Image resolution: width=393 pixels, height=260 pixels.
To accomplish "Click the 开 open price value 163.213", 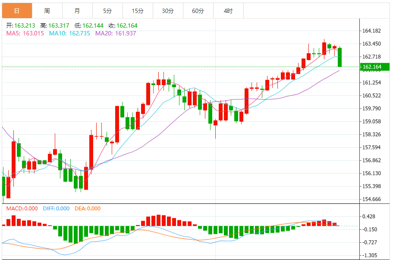I will coord(25,25).
